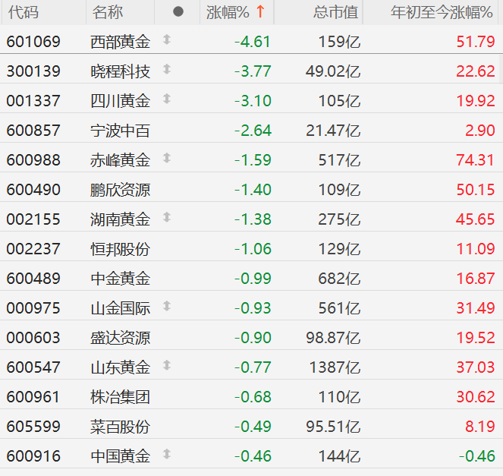This screenshot has width=503, height=476.
Task: Open stock name 菜百股份
Action: coord(121,427)
